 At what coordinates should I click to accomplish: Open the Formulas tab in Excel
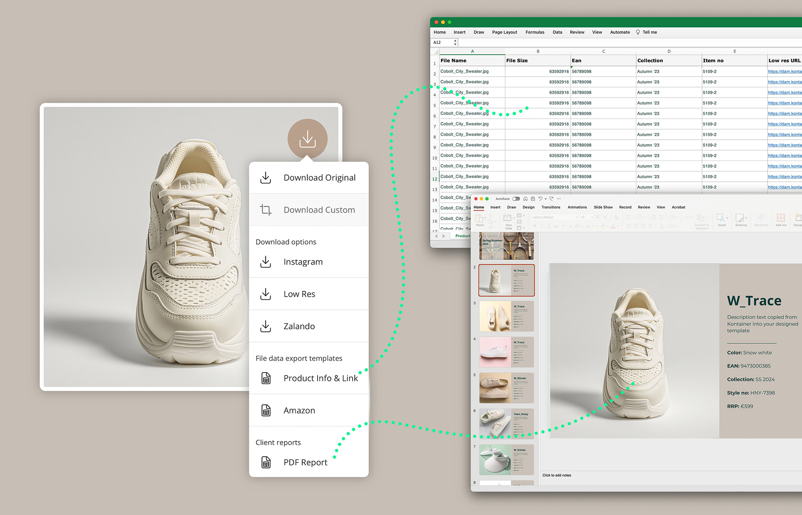pyautogui.click(x=535, y=32)
